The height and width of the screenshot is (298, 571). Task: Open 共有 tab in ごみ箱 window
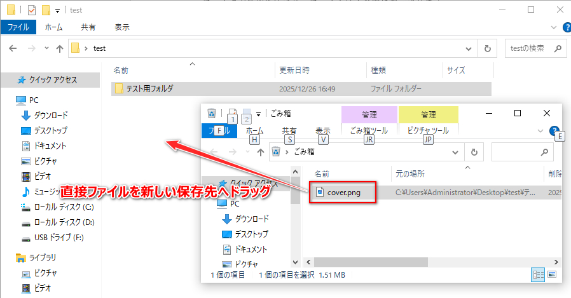[x=289, y=131]
